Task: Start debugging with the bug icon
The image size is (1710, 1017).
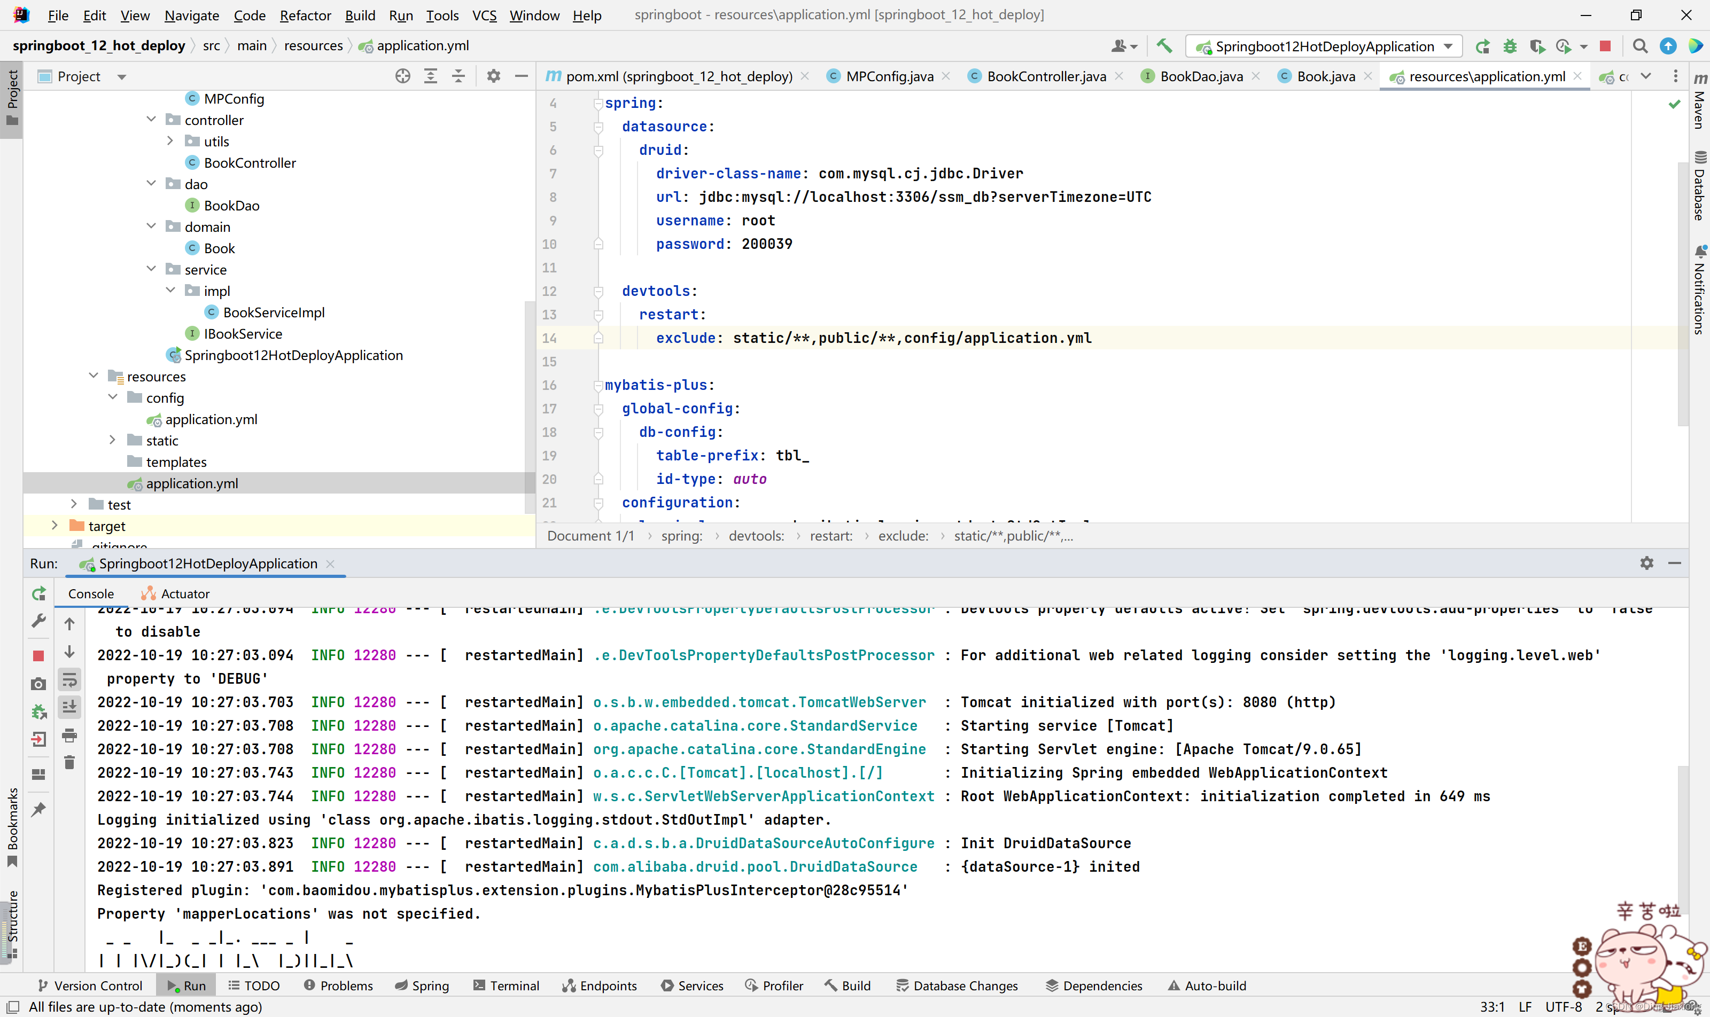Action: (x=1510, y=46)
